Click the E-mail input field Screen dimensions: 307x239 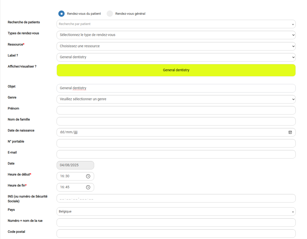coord(176,154)
